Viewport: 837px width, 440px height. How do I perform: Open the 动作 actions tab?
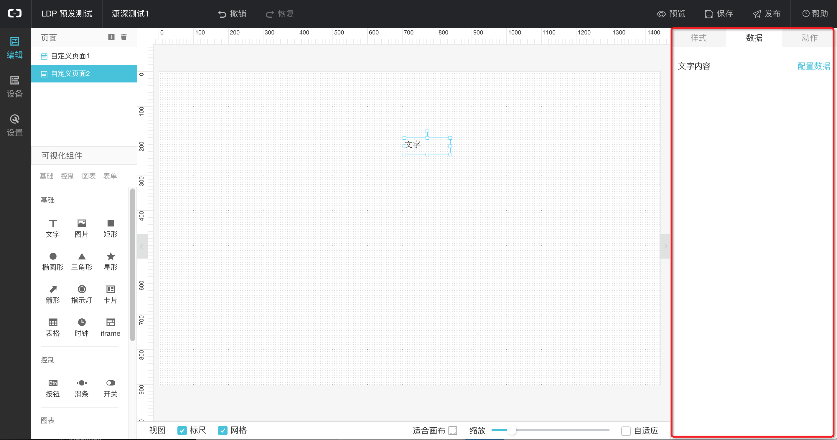click(x=809, y=38)
